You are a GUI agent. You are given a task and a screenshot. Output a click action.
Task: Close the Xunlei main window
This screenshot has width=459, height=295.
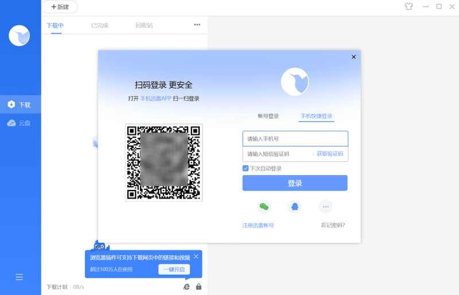click(452, 6)
